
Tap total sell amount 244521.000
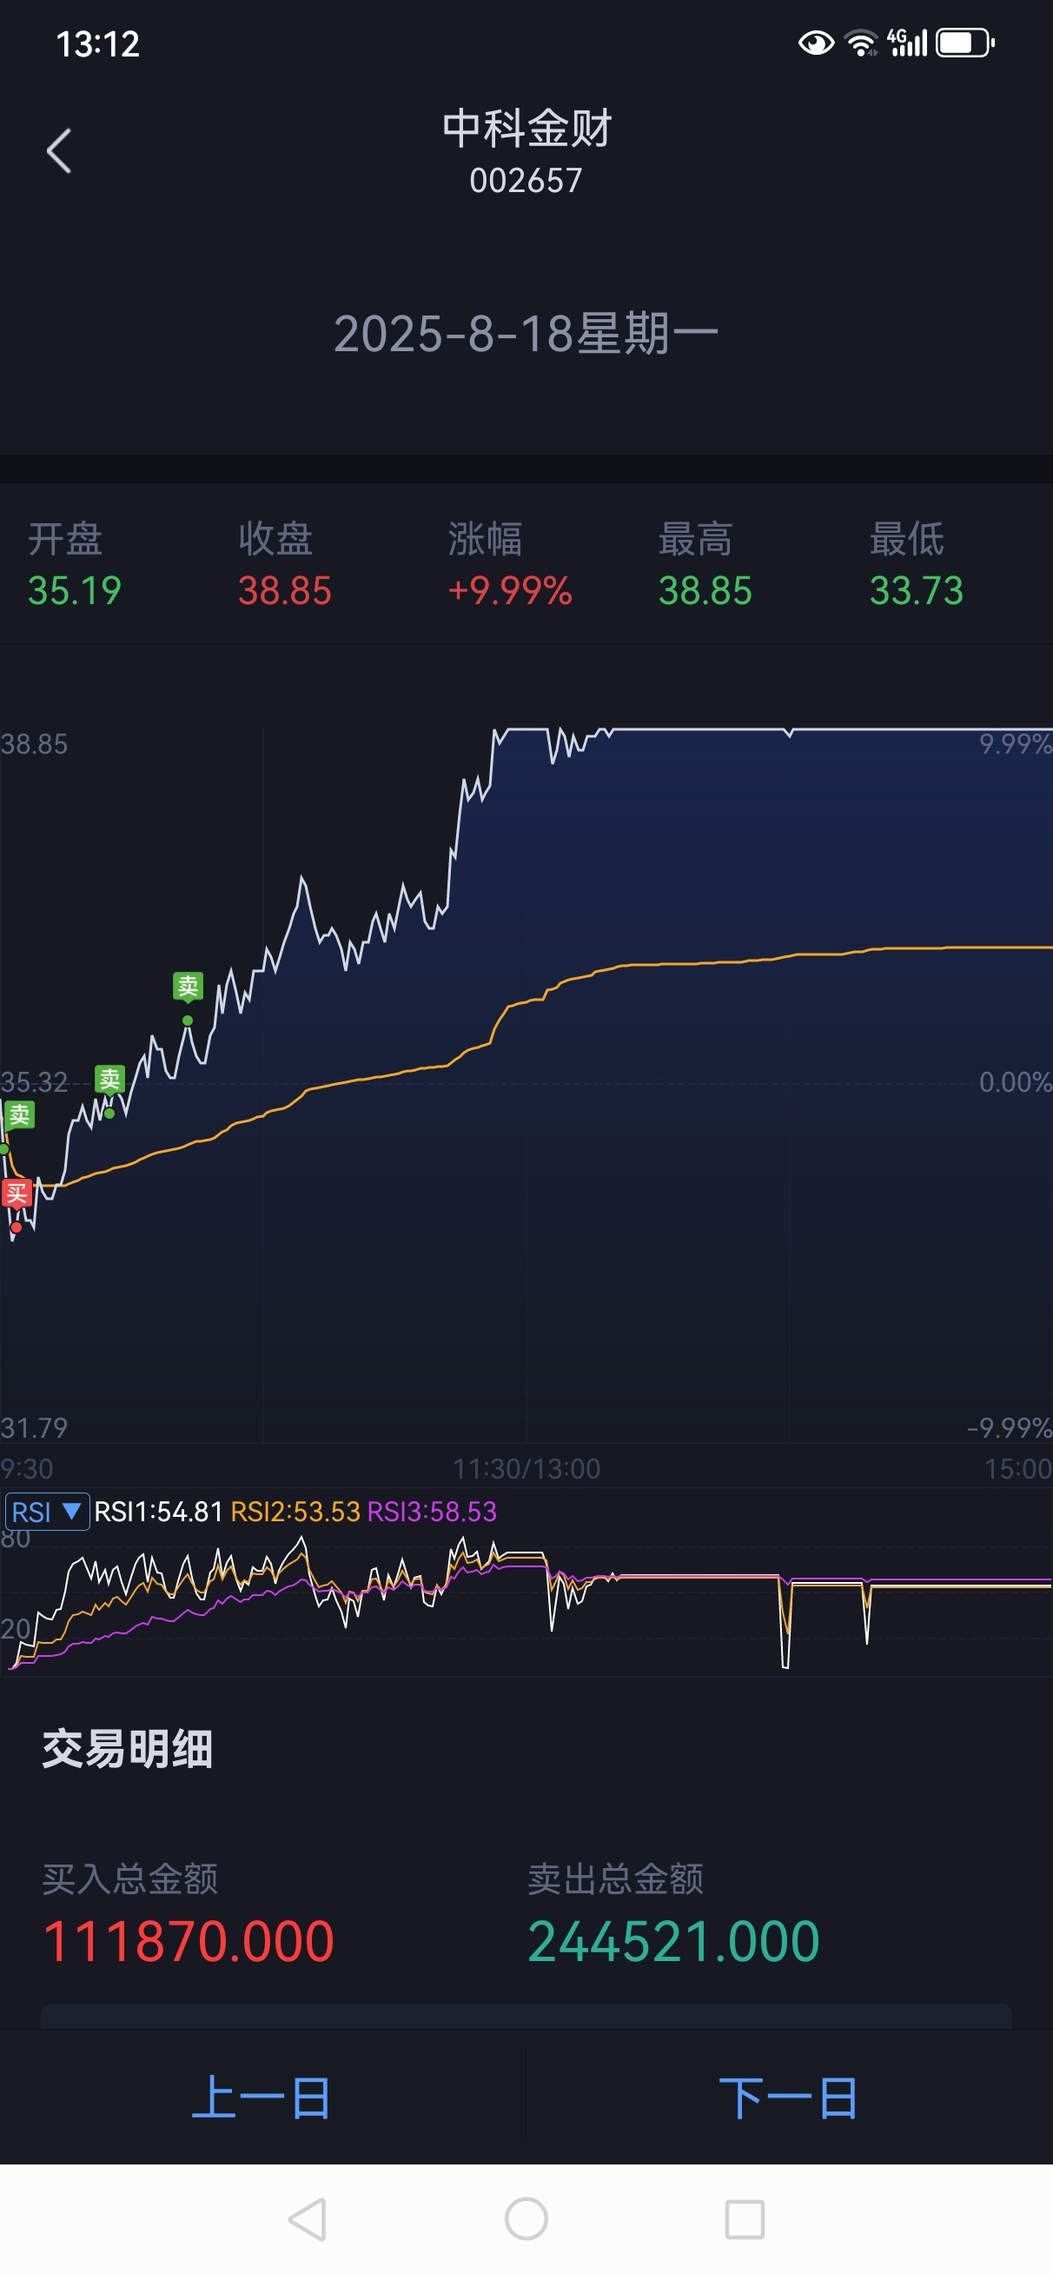pos(673,1941)
